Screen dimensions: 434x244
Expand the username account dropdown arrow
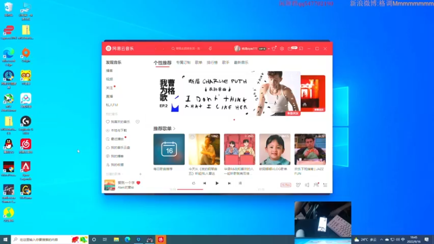tap(269, 49)
